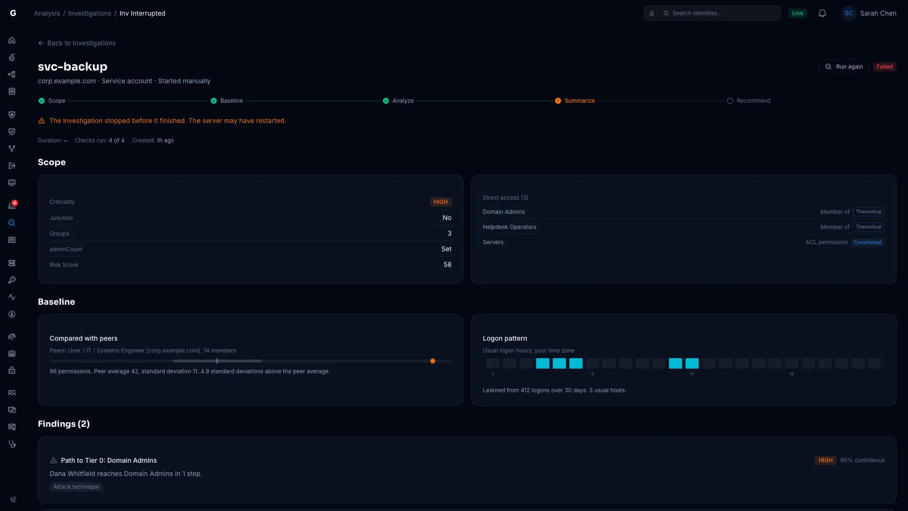908x511 pixels.
Task: Select the magnifier investigations sidebar icon
Action: click(x=12, y=223)
